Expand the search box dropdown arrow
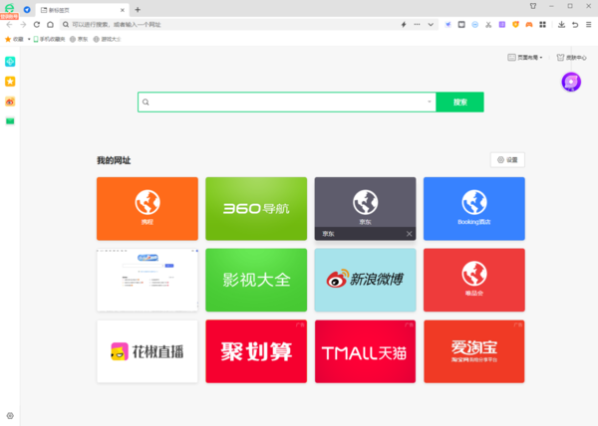 pyautogui.click(x=429, y=102)
